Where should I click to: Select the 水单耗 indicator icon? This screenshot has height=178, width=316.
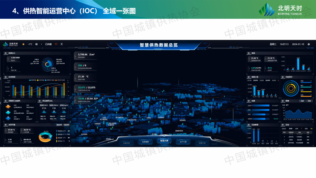[x=64, y=112]
